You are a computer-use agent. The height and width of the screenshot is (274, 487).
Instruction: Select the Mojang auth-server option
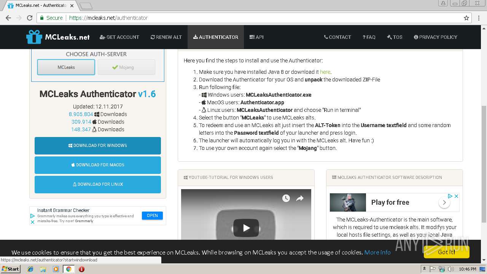126,67
